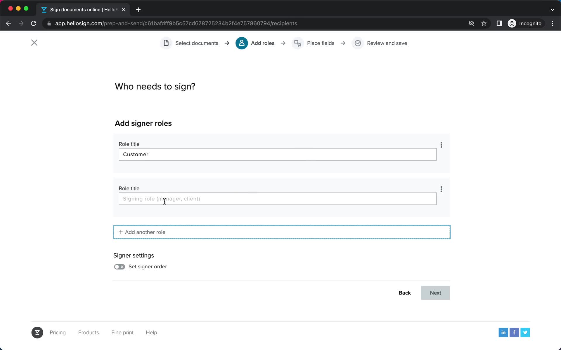The image size is (561, 350).
Task: Click the HelloSign favicon in browser tab
Action: (x=44, y=9)
